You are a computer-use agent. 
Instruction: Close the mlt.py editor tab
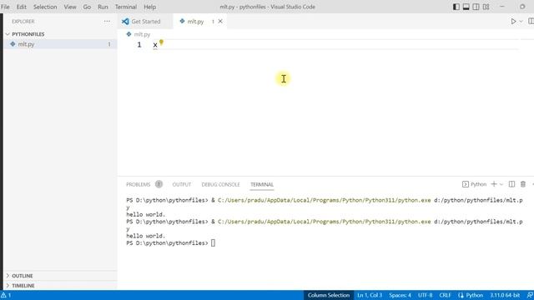(220, 21)
